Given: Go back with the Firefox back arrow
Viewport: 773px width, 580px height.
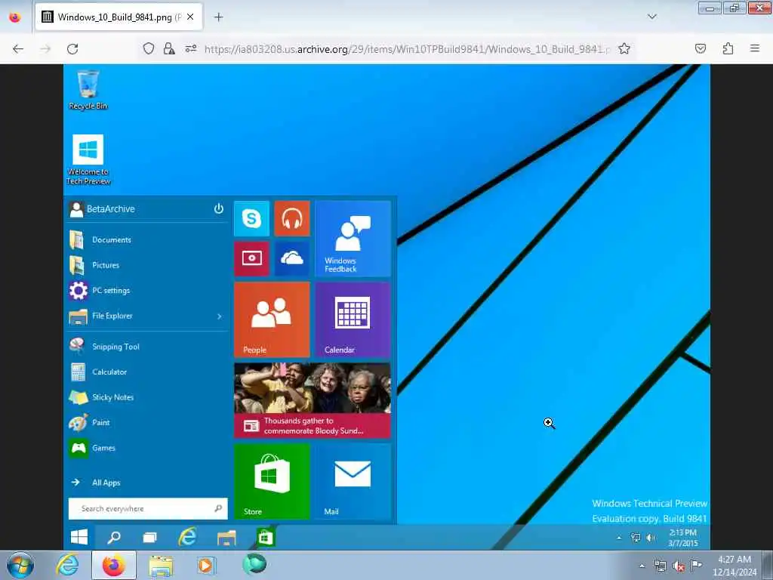Looking at the screenshot, I should tap(18, 49).
